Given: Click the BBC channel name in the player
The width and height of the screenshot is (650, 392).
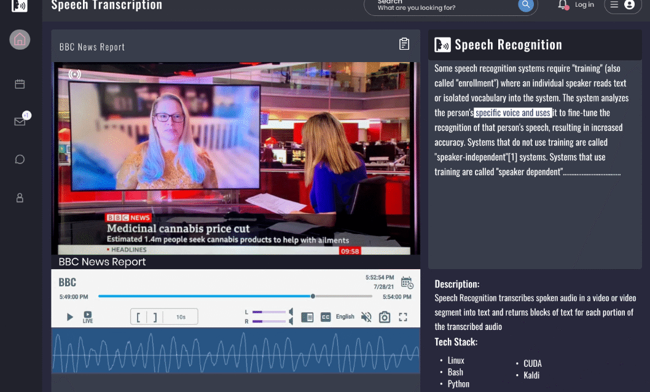Looking at the screenshot, I should 67,283.
